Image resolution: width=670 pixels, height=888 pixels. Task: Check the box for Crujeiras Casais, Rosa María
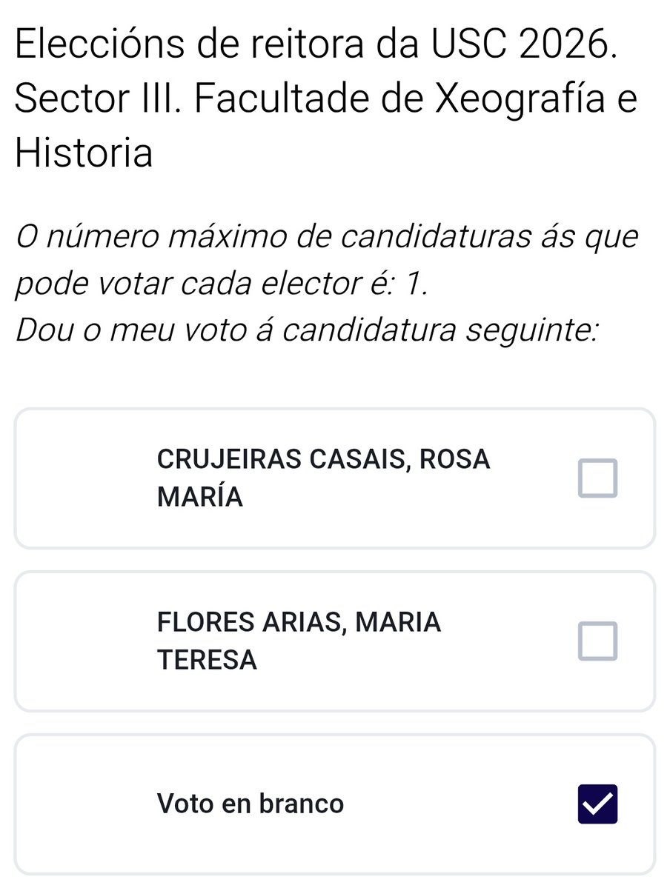coord(597,478)
